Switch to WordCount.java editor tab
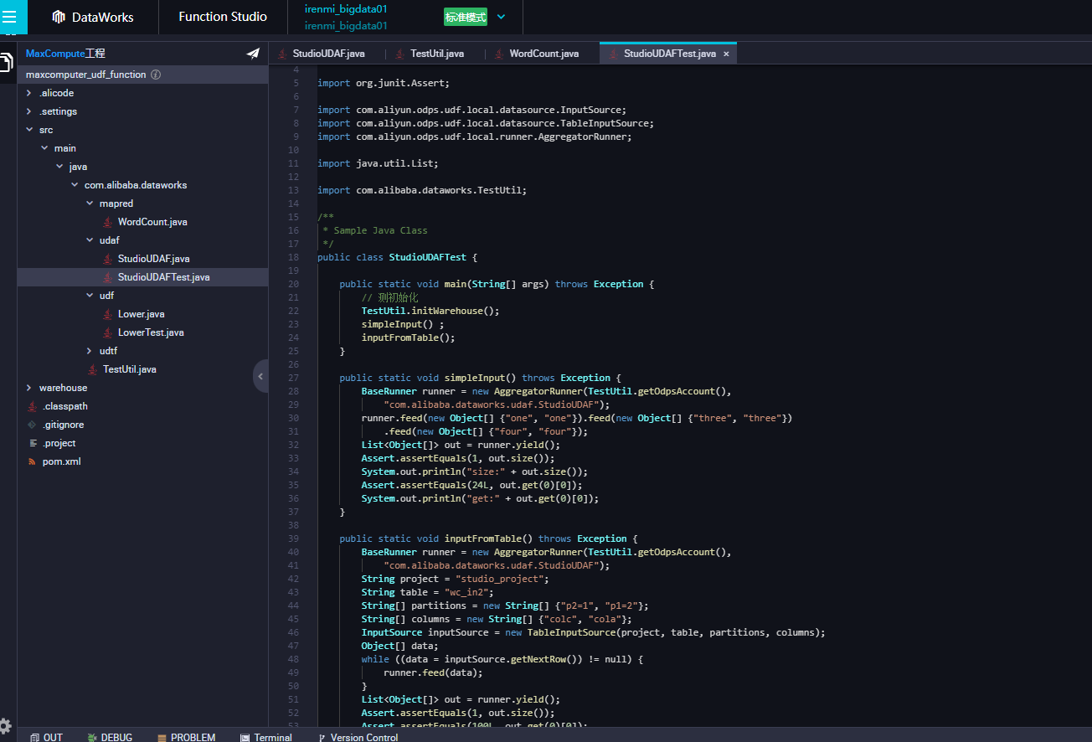 (543, 54)
